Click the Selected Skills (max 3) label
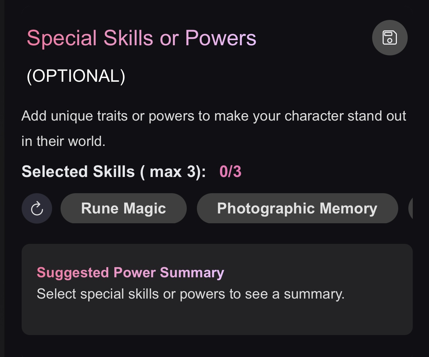429x357 pixels. click(113, 172)
